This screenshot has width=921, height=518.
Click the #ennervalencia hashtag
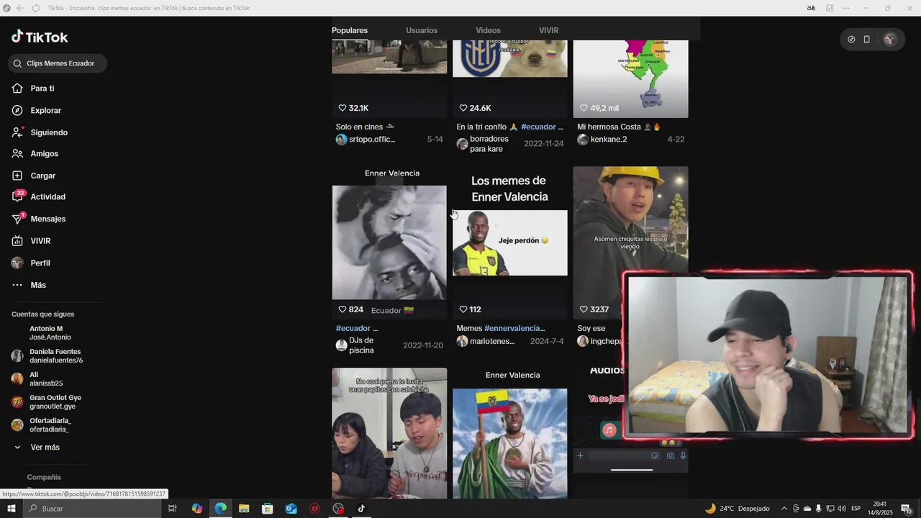514,329
